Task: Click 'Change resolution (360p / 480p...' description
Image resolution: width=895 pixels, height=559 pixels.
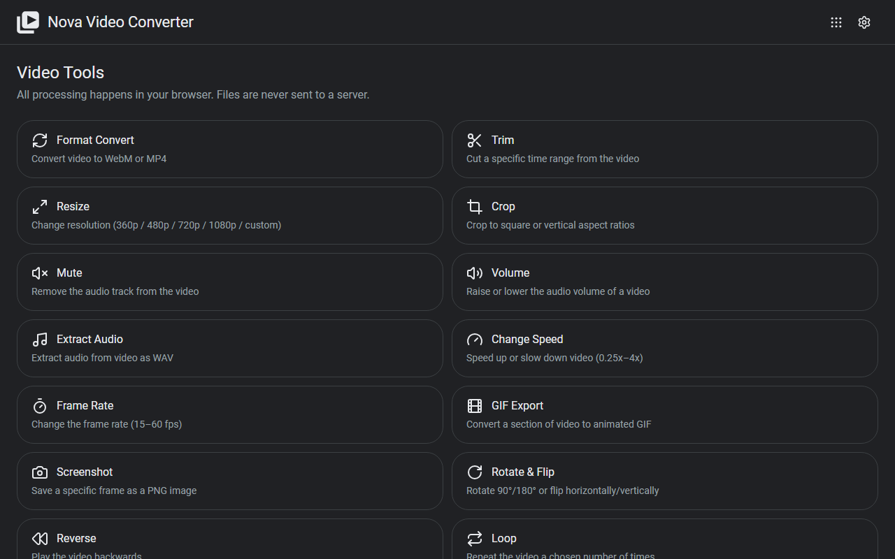Action: point(156,225)
